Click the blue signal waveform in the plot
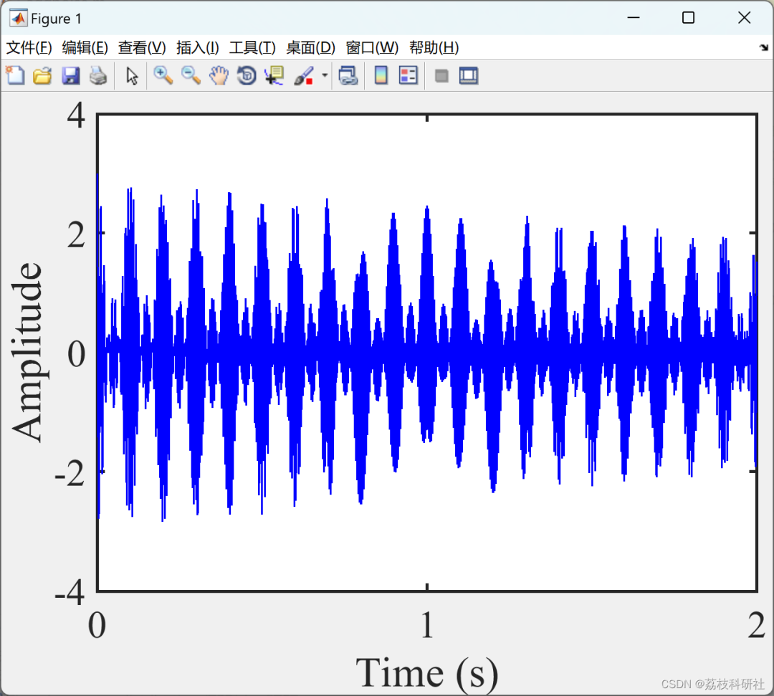 427,351
